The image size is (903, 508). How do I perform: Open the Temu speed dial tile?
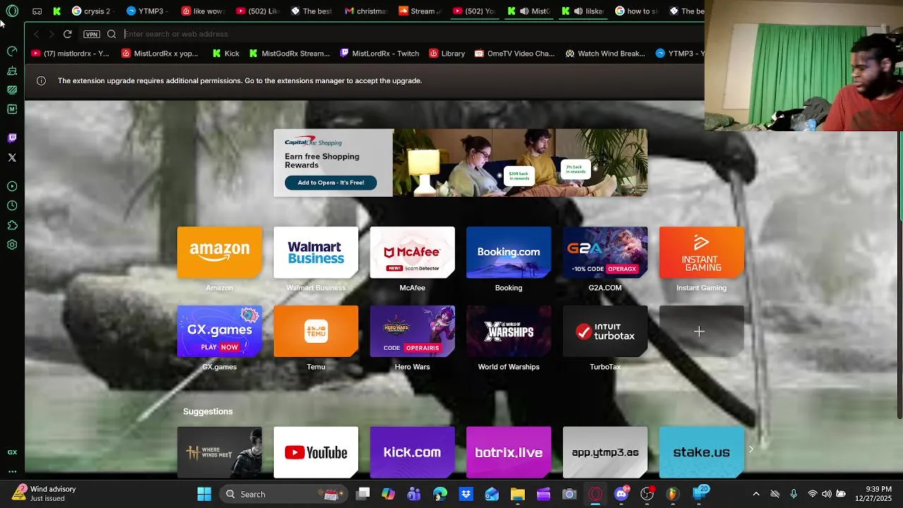click(316, 331)
